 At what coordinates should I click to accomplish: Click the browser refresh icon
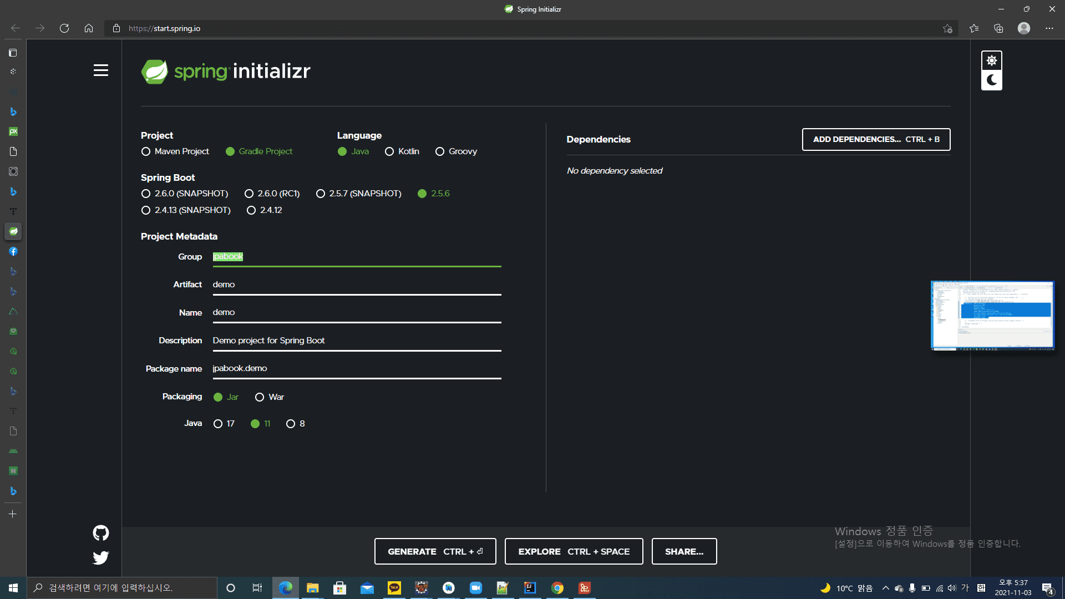point(64,28)
